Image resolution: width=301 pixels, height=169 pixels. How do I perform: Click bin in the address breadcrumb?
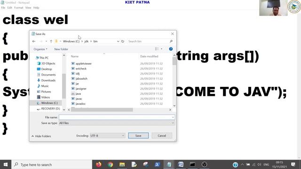(x=95, y=41)
